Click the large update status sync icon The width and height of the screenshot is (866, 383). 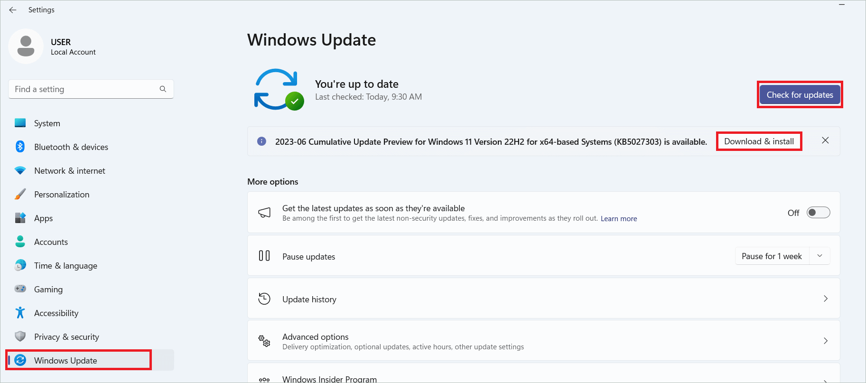(279, 89)
